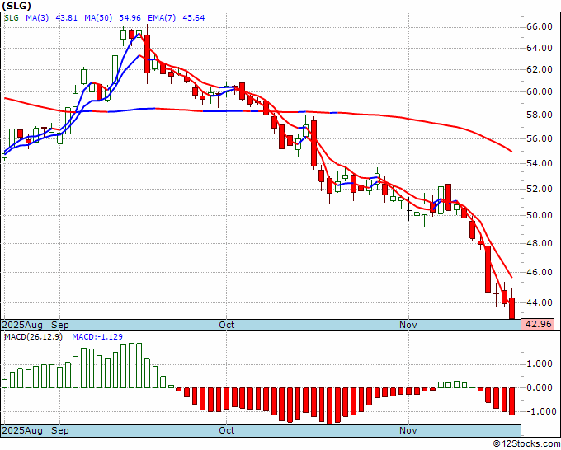Viewport: 561px width, 450px height.
Task: Click the 52.00 price axis label
Action: point(539,189)
